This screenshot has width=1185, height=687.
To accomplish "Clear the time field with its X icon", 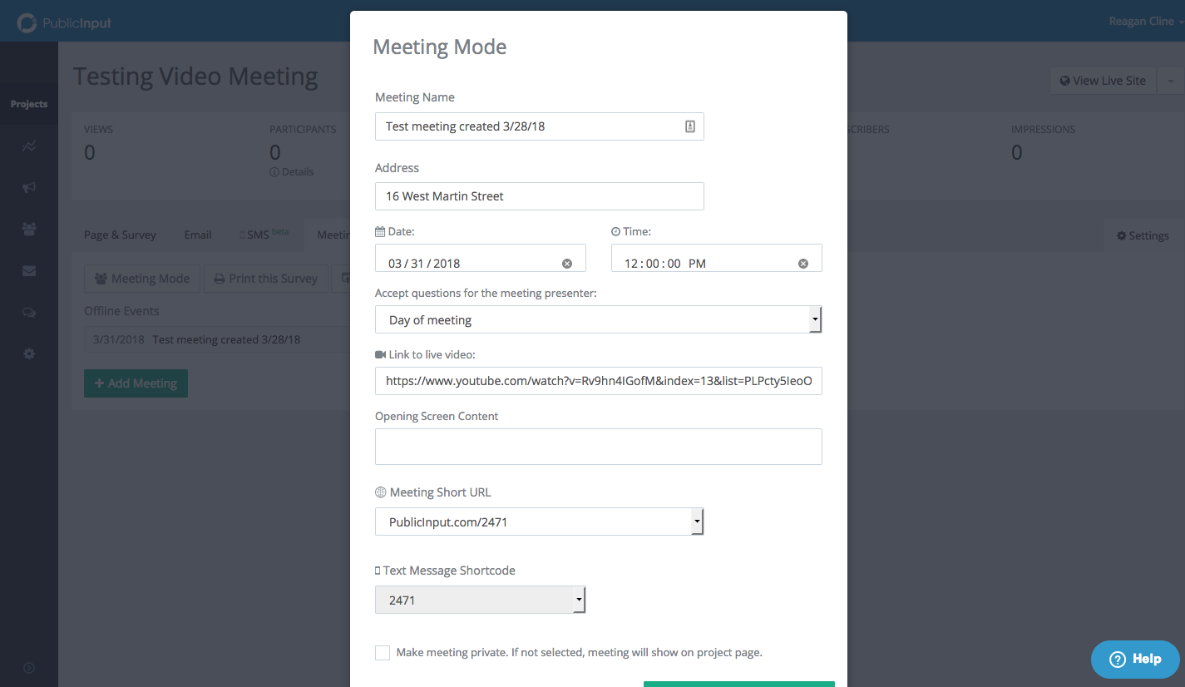I will pos(803,264).
